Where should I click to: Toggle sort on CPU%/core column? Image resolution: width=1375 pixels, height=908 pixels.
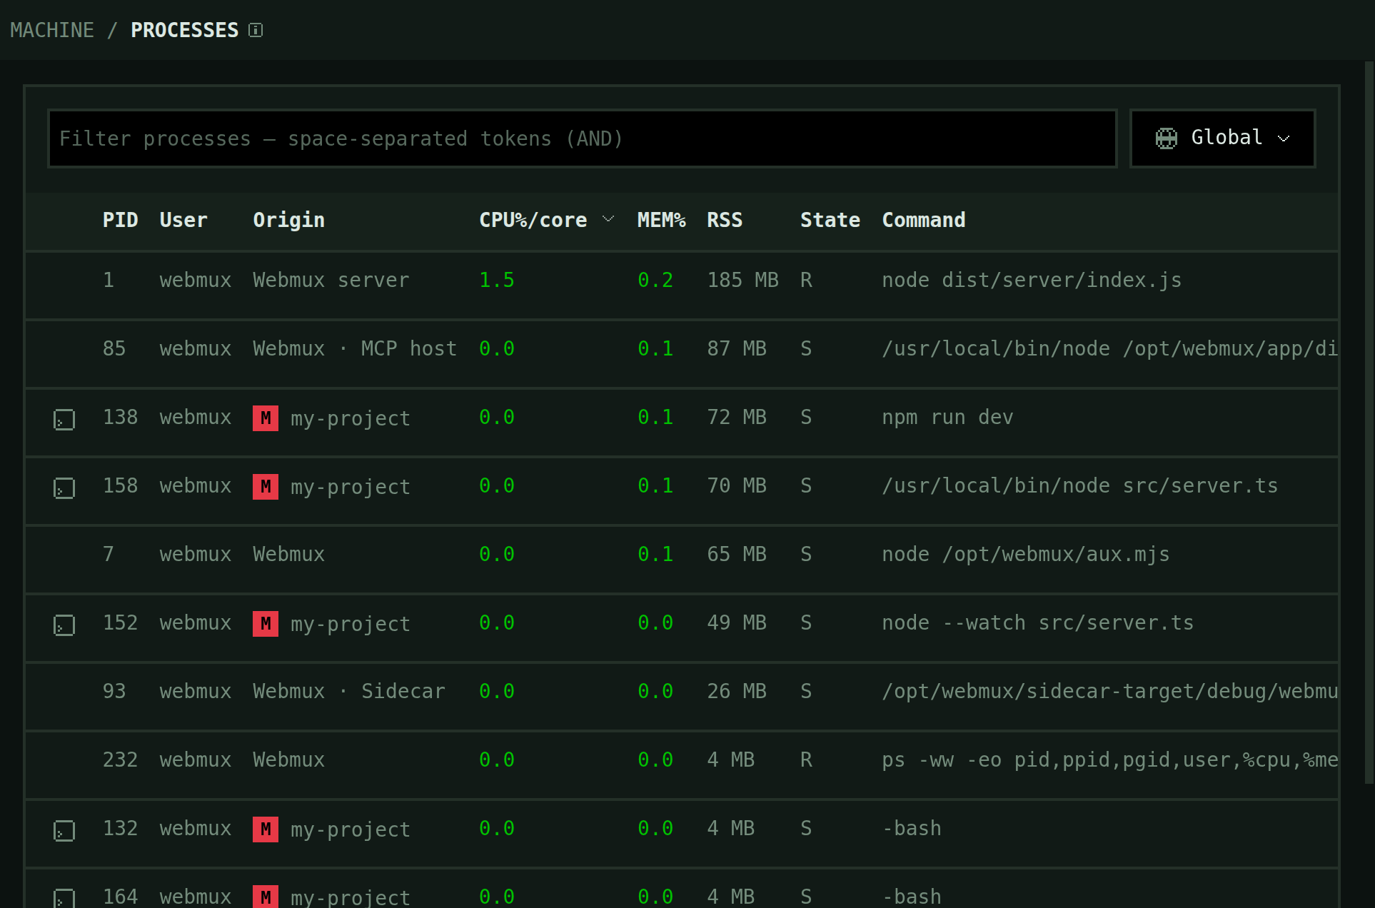coord(546,220)
